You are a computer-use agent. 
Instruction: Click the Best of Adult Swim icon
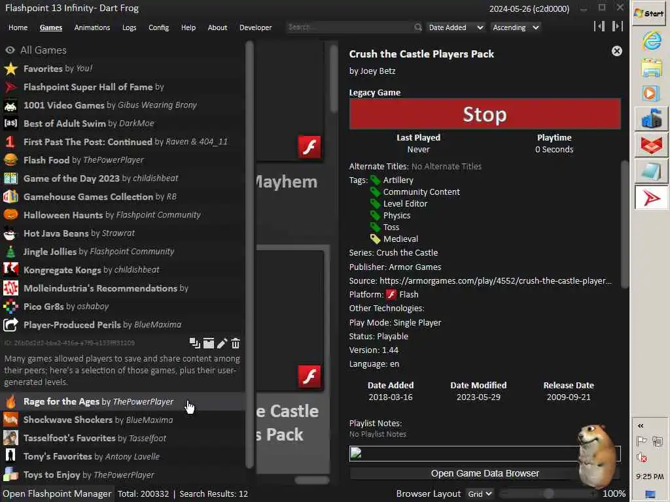click(x=10, y=124)
